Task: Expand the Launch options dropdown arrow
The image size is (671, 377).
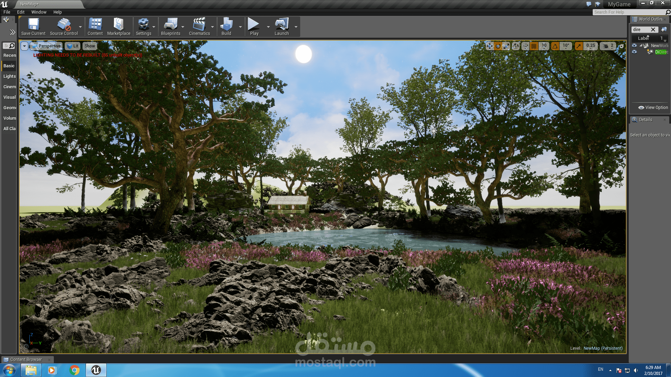Action: 296,27
